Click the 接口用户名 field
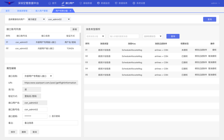The image size is (224, 140). point(35,103)
